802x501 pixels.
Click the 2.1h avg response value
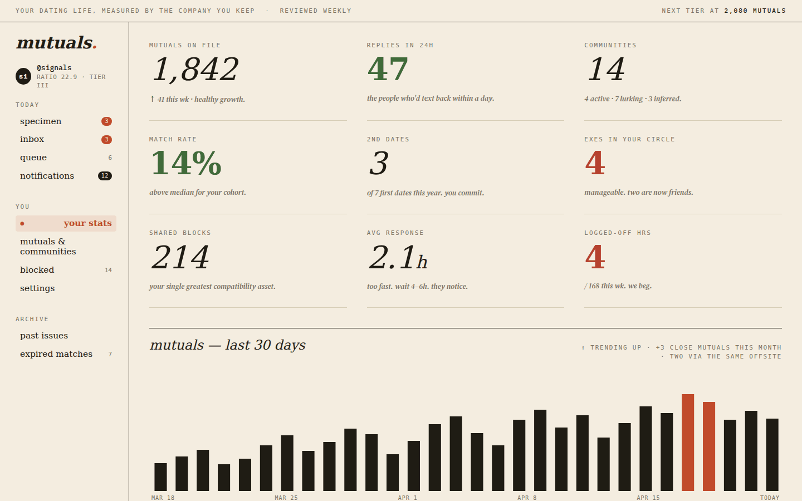[398, 257]
